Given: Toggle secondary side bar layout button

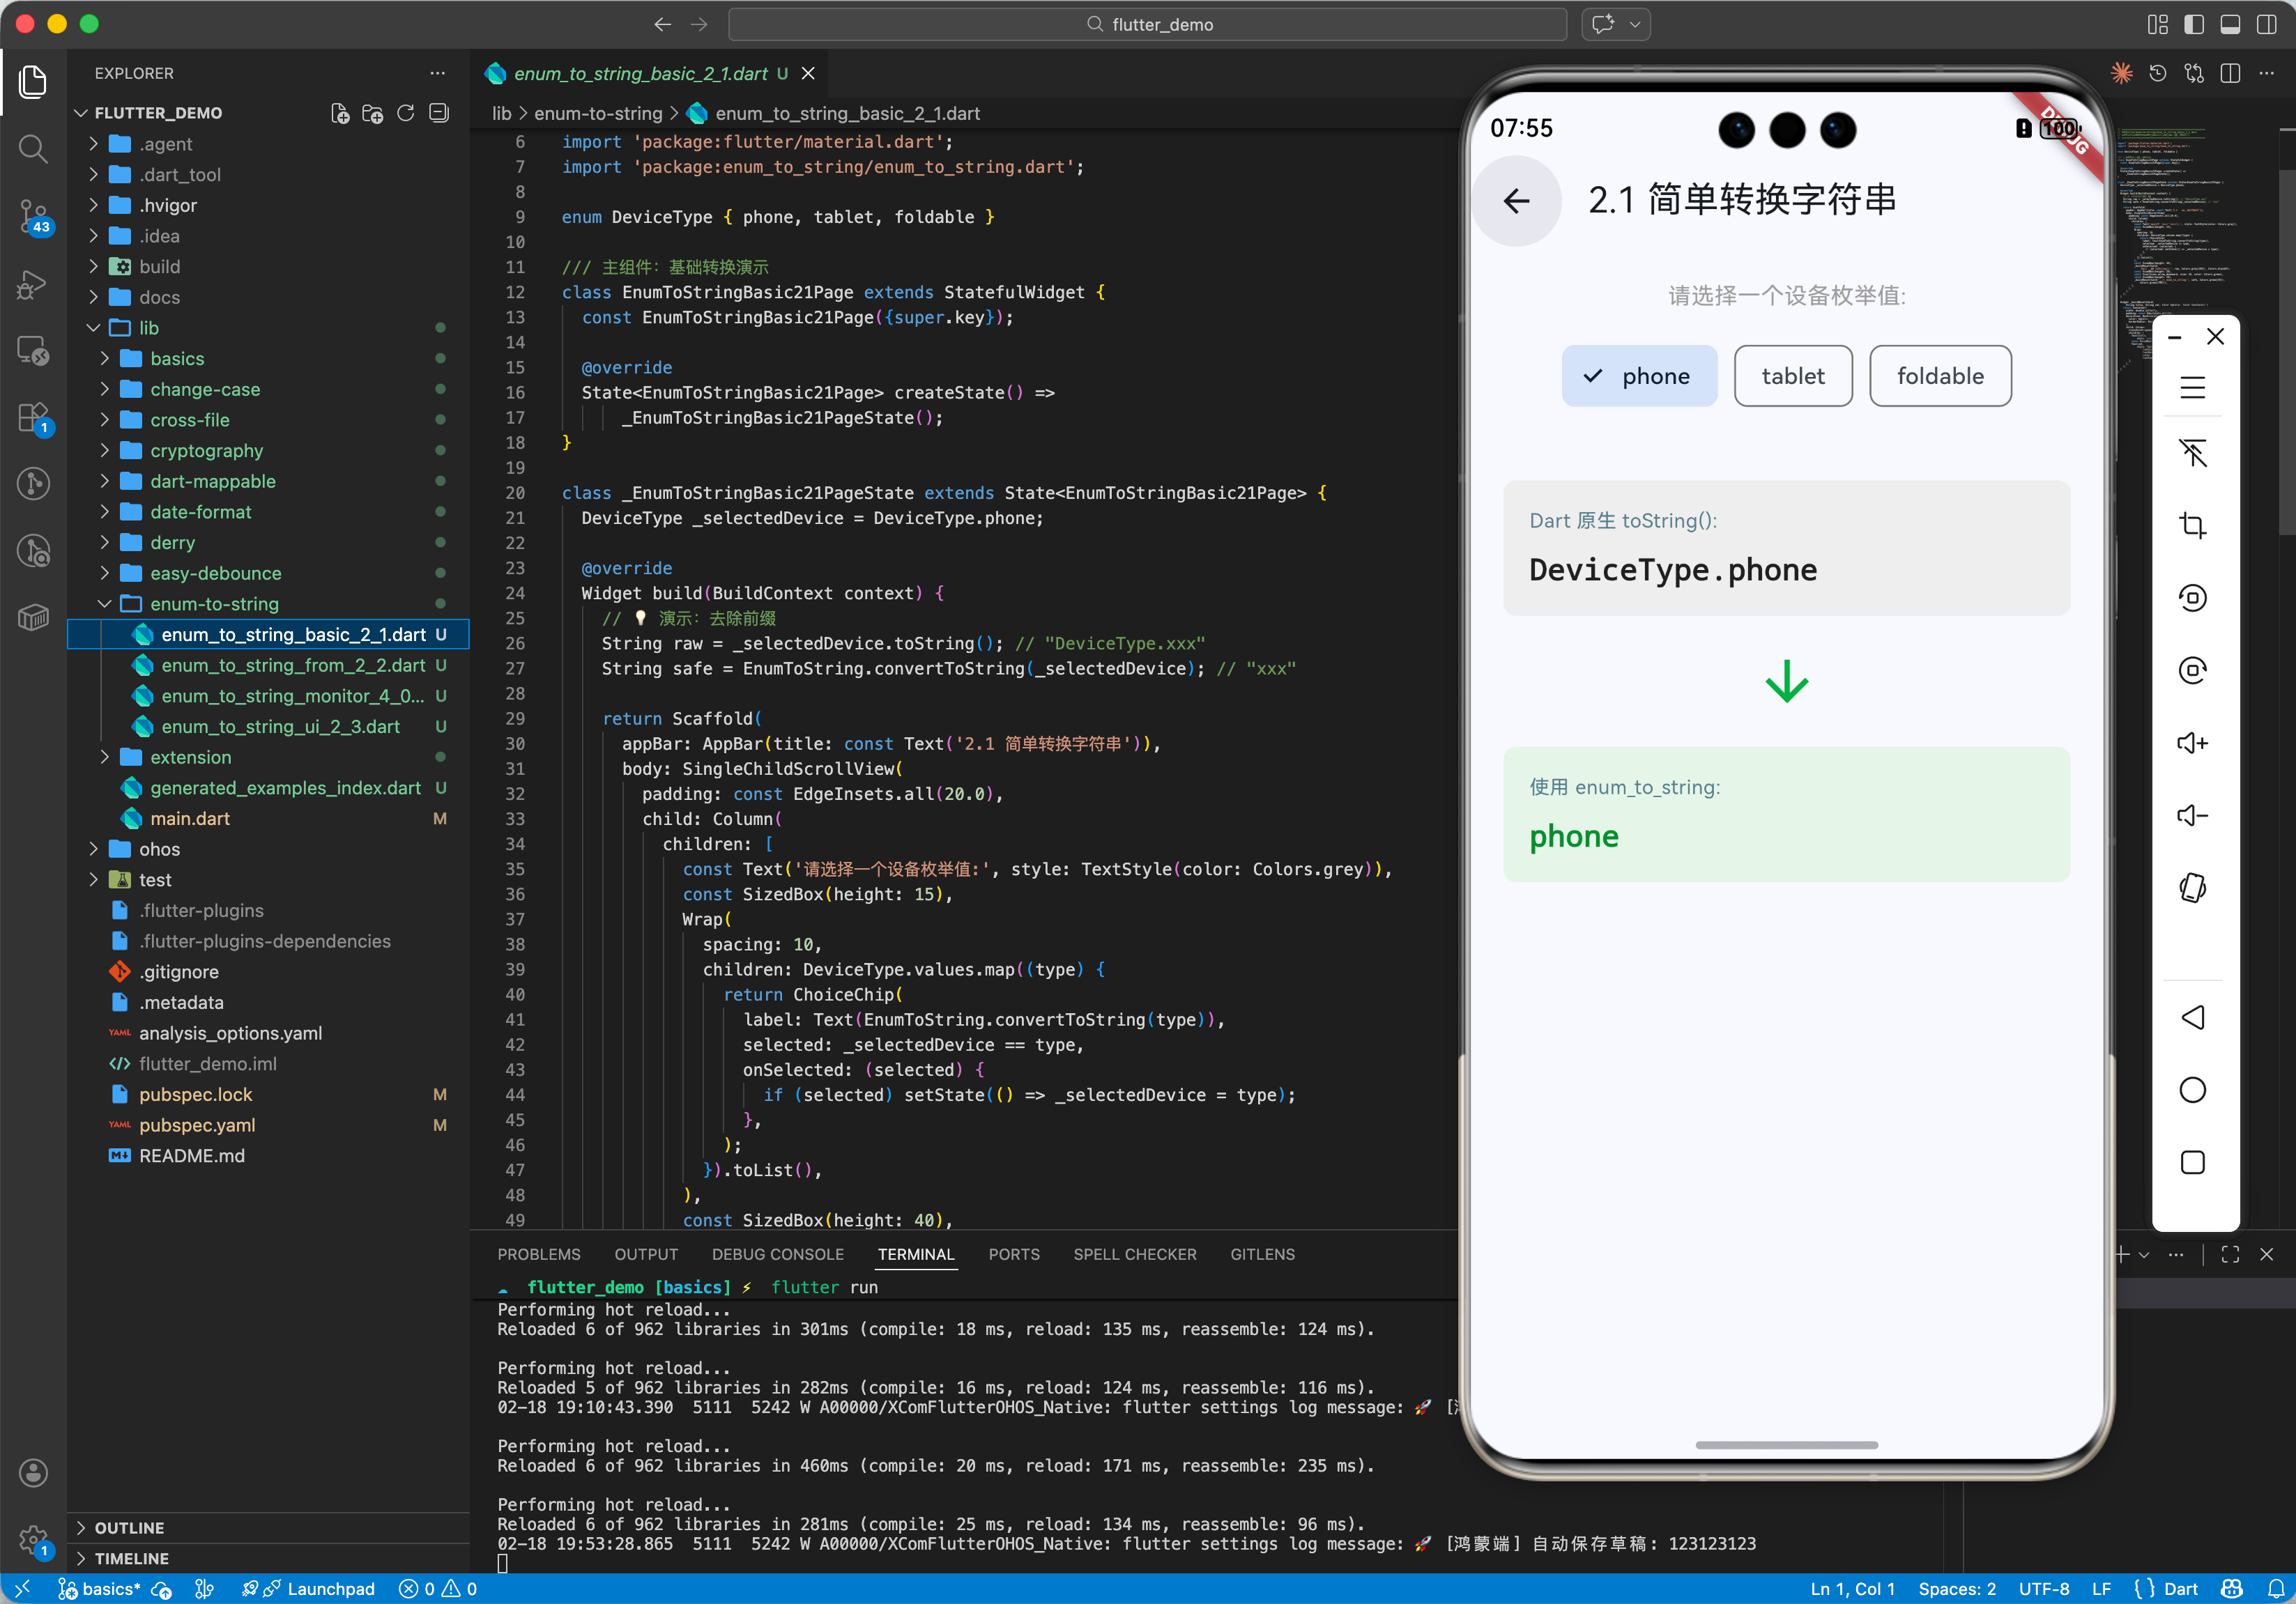Looking at the screenshot, I should 2266,24.
